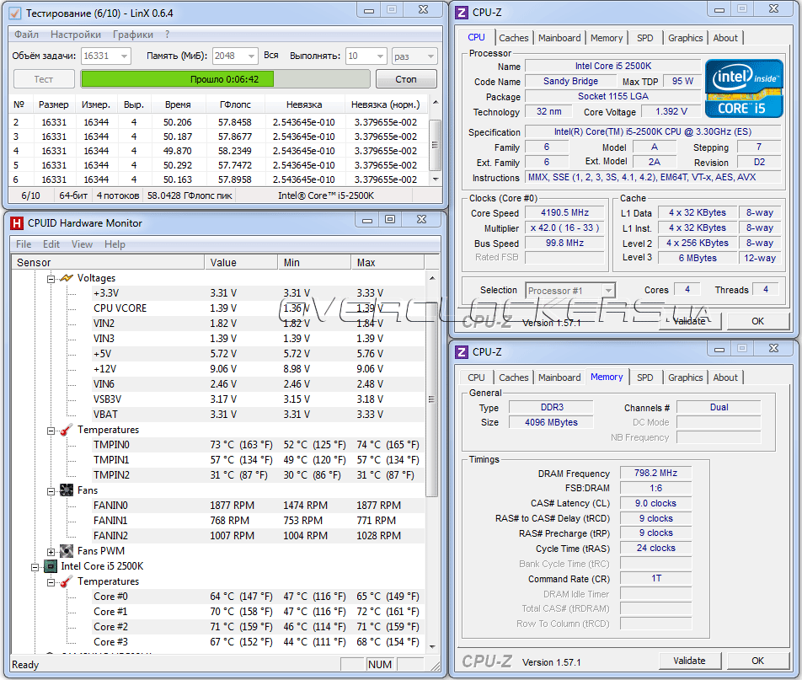Click the Hardware Monitor sensor list scrollbar
This screenshot has width=802, height=680.
click(x=432, y=461)
